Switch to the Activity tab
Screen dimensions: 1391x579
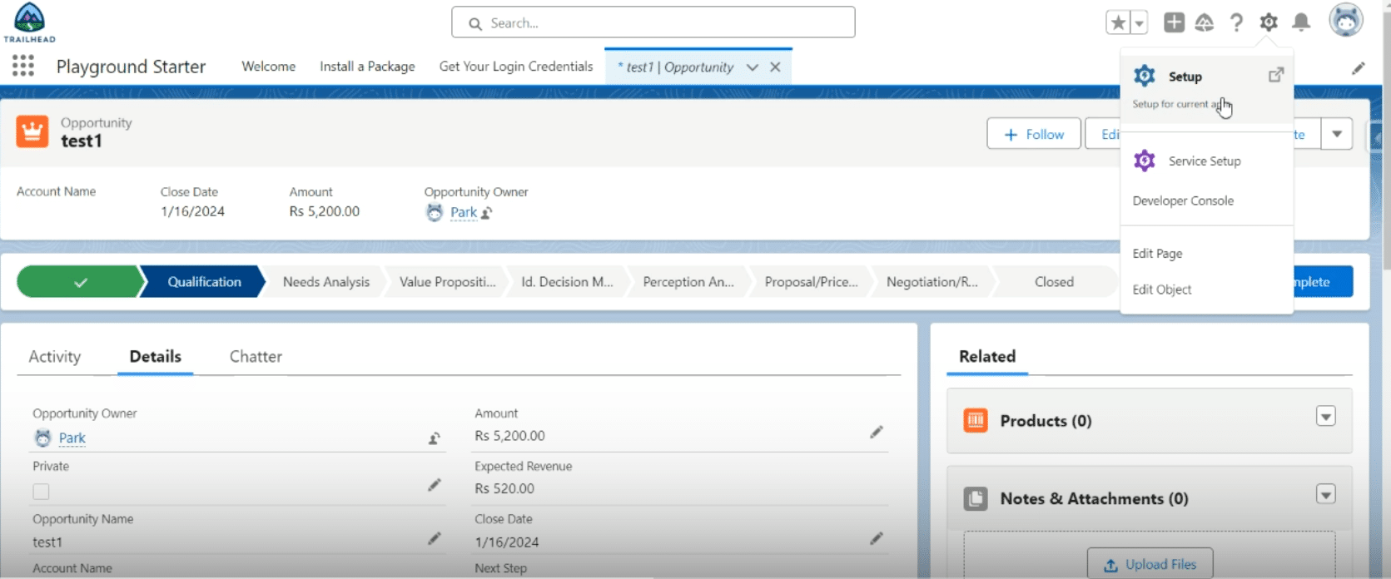[55, 356]
